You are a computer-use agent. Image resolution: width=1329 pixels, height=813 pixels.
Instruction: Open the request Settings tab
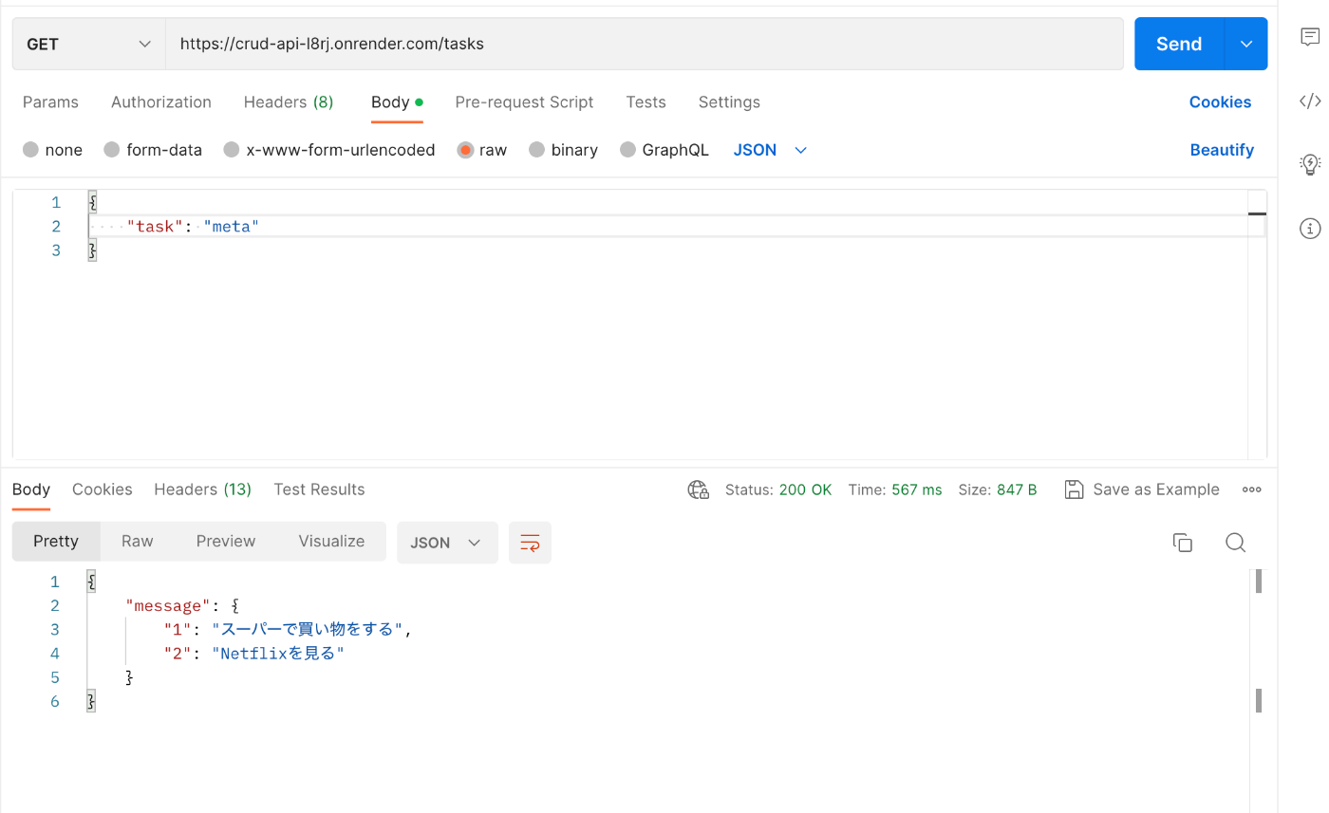(729, 102)
